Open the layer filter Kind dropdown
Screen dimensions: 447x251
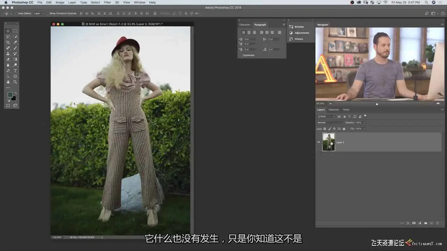326,116
